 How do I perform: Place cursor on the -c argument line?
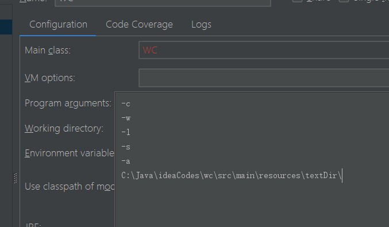click(126, 104)
